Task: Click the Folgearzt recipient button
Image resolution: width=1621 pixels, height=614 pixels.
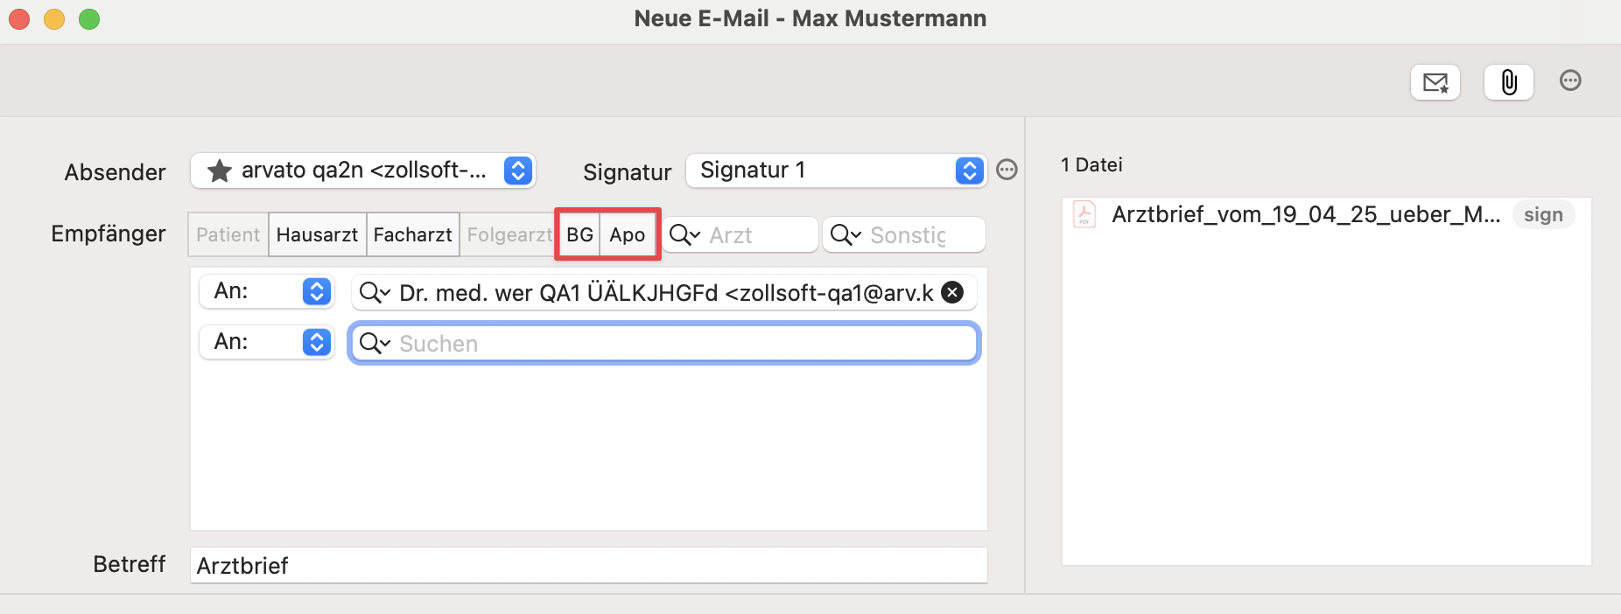Action: 509,234
